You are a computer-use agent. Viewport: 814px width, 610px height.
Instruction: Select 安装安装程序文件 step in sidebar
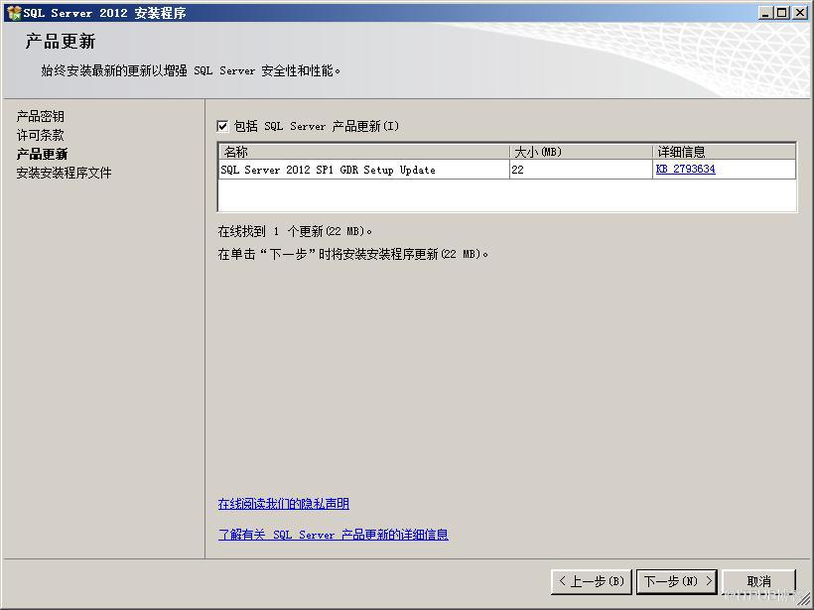click(x=64, y=173)
